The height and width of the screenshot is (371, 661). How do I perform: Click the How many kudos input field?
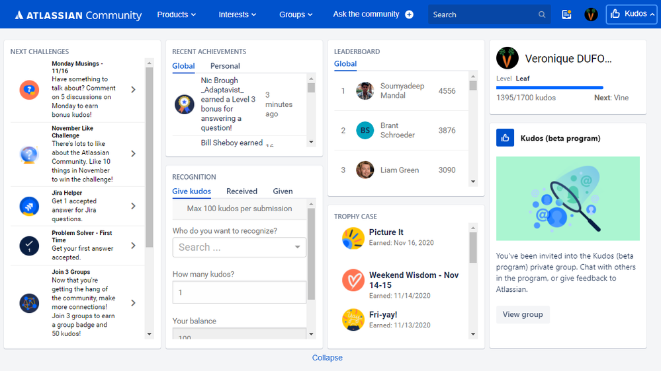239,292
